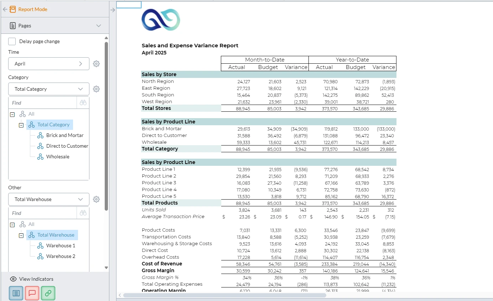Click the back arrow beside Report Mode
This screenshot has height=301, width=493.
click(x=5, y=10)
